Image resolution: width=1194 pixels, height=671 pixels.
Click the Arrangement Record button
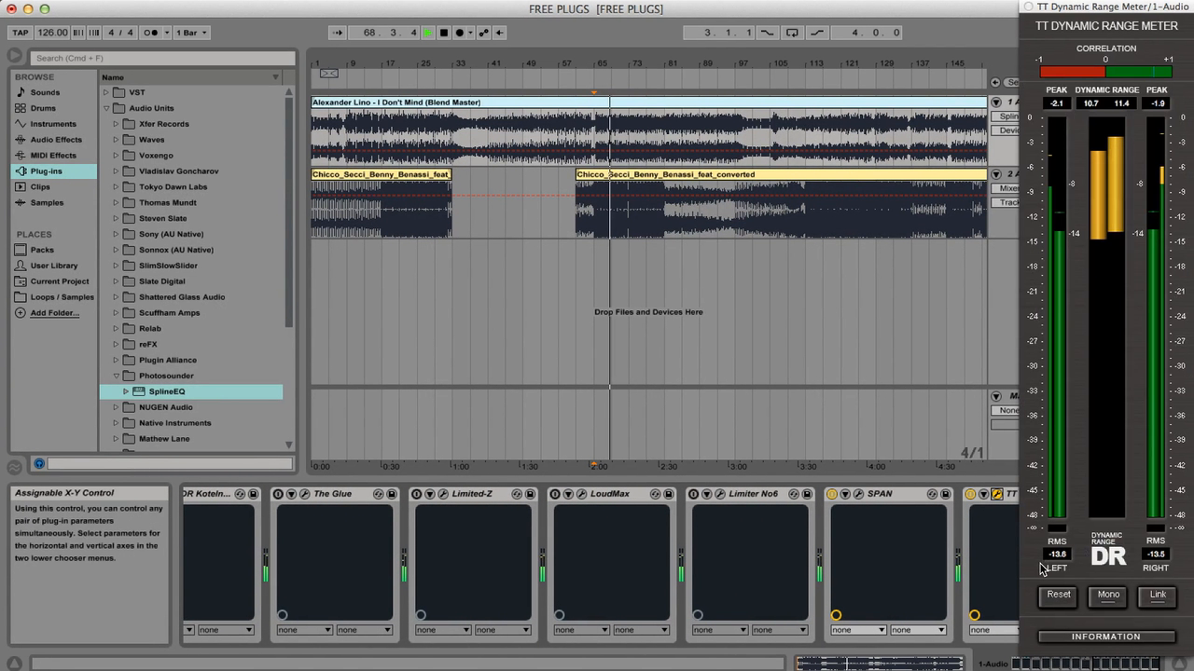point(459,33)
